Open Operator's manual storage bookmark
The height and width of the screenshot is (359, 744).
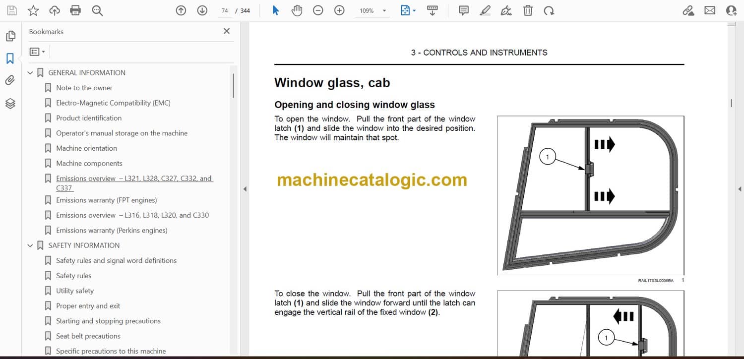(x=122, y=133)
